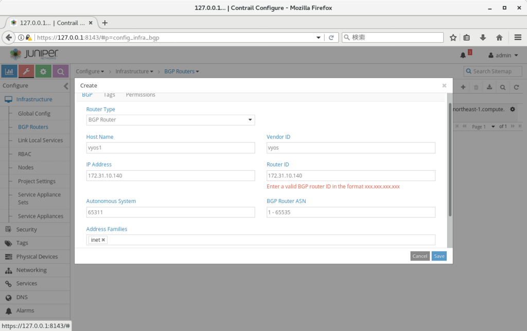Image resolution: width=527 pixels, height=331 pixels.
Task: Expand the Tags menu section
Action: coord(22,243)
